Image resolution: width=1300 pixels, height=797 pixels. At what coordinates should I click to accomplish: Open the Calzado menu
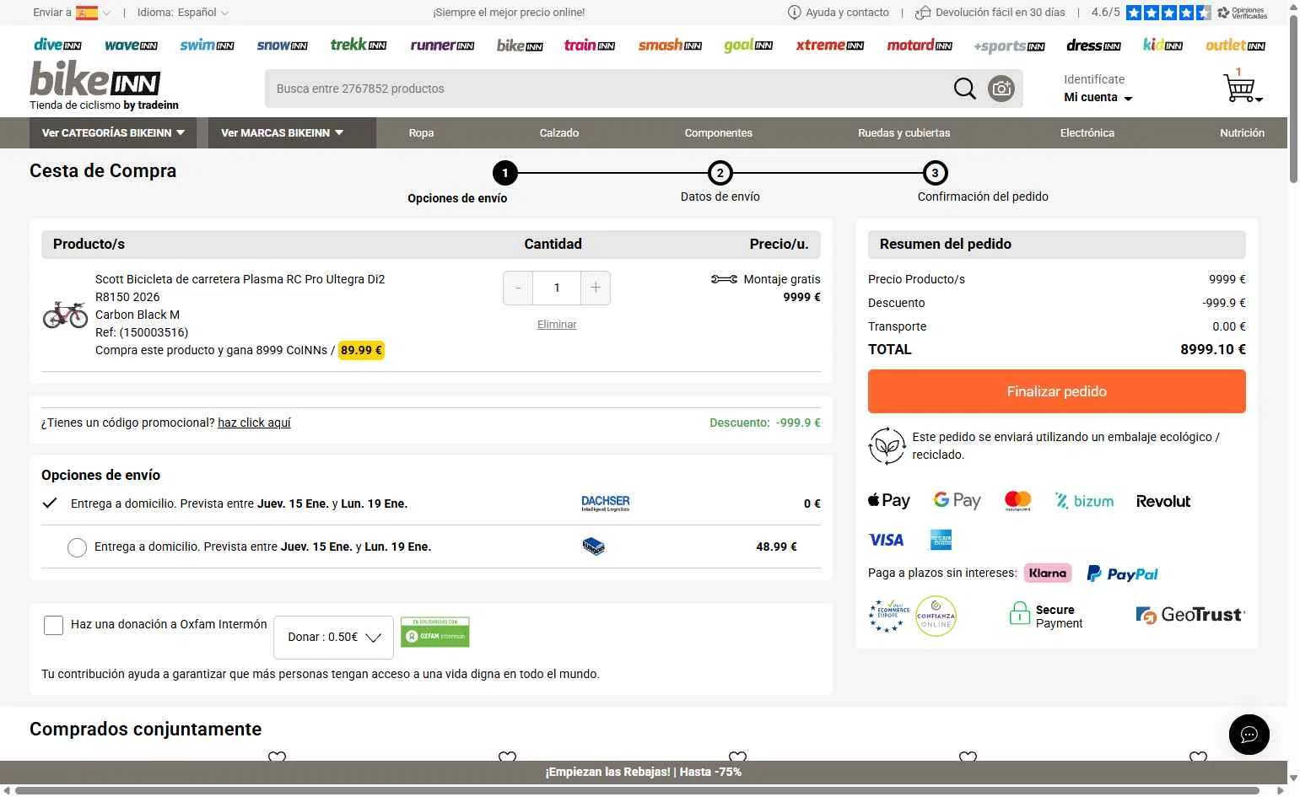click(x=559, y=133)
